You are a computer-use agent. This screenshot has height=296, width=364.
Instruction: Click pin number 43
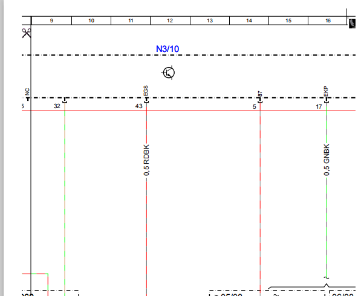pyautogui.click(x=139, y=106)
